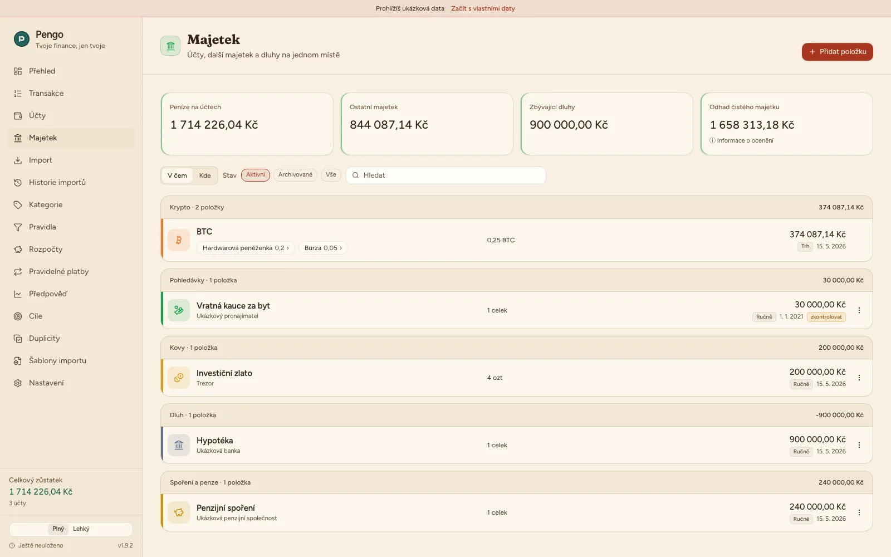Viewport: 891px width, 557px height.
Task: Click the Rozpočty piggy bank icon
Action: [x=18, y=250]
